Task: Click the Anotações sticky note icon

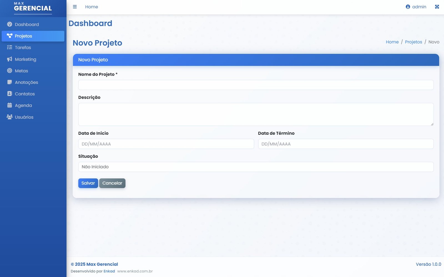Action: click(9, 82)
